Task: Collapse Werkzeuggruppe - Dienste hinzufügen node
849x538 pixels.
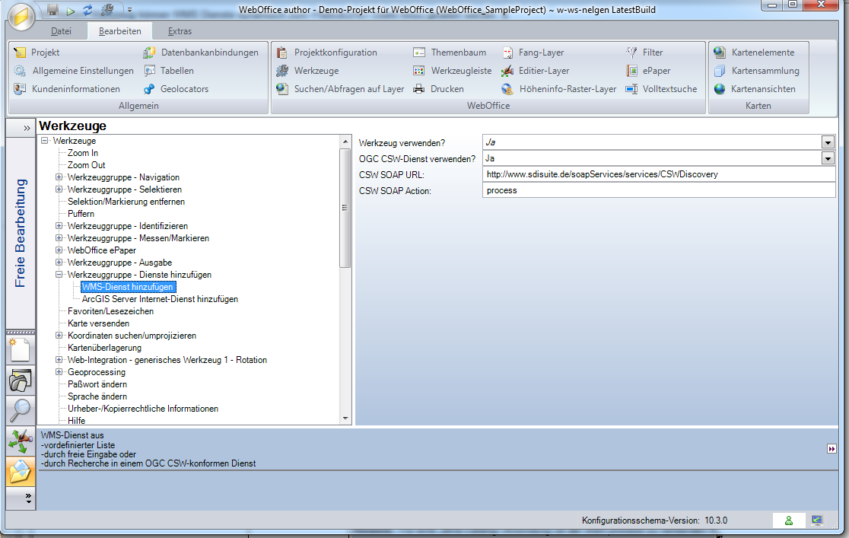Action: point(59,275)
